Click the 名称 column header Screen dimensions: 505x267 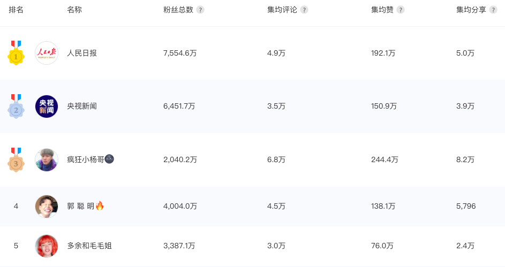[74, 10]
